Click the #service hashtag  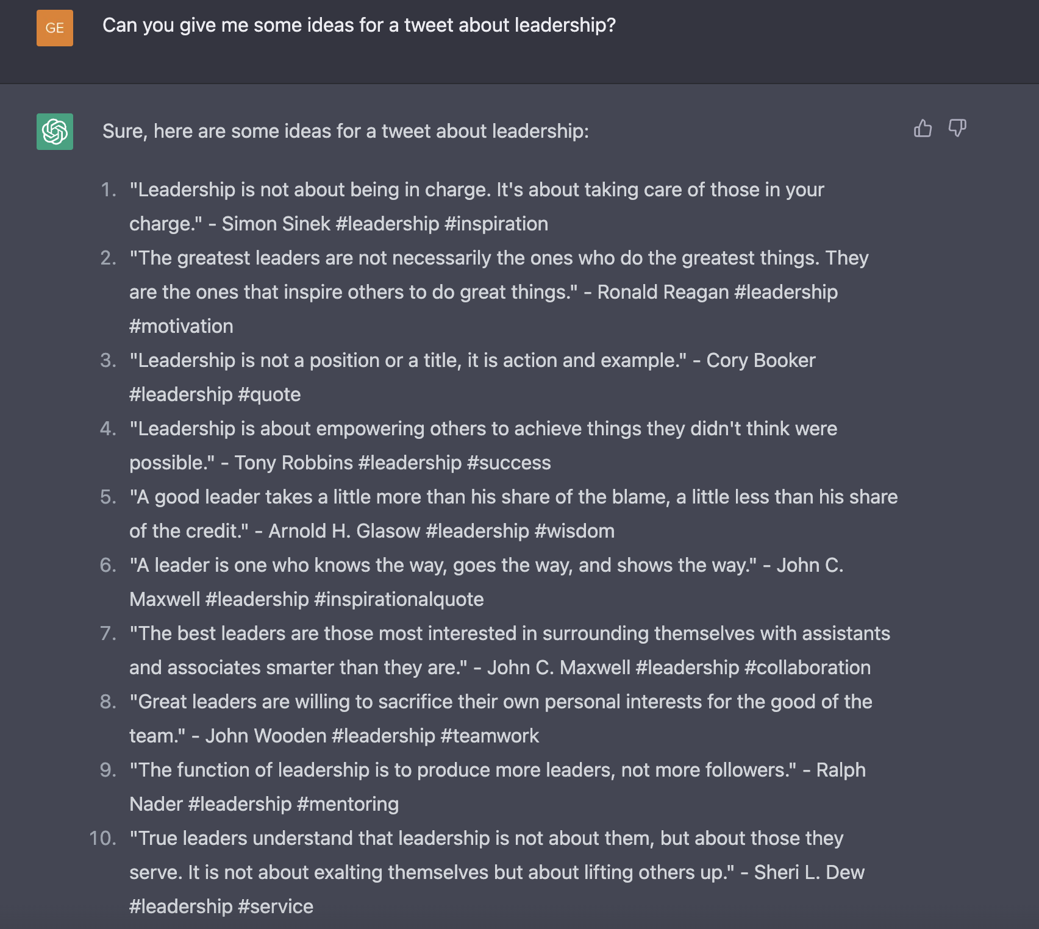tap(275, 906)
